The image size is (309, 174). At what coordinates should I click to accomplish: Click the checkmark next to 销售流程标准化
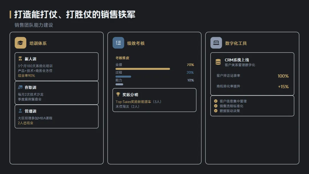pos(216,106)
